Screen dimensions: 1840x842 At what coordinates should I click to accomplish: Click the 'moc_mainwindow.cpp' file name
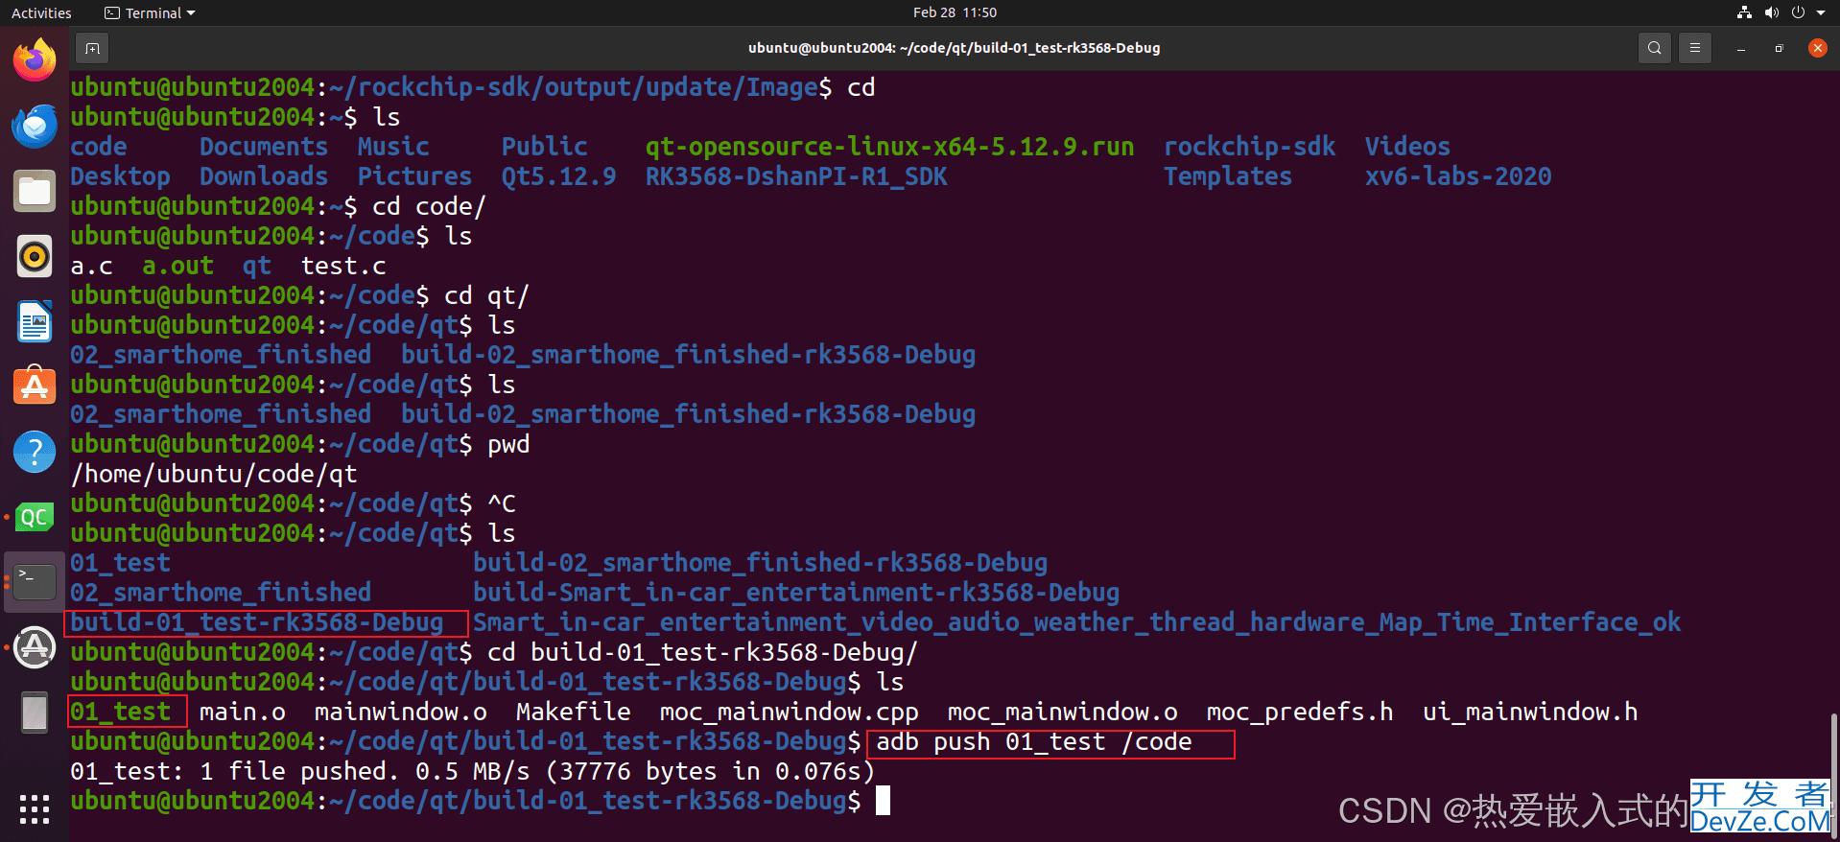click(789, 712)
